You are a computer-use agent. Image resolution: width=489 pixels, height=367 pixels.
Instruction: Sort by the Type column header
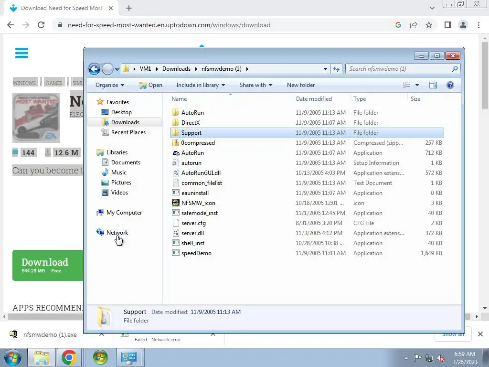tap(360, 99)
